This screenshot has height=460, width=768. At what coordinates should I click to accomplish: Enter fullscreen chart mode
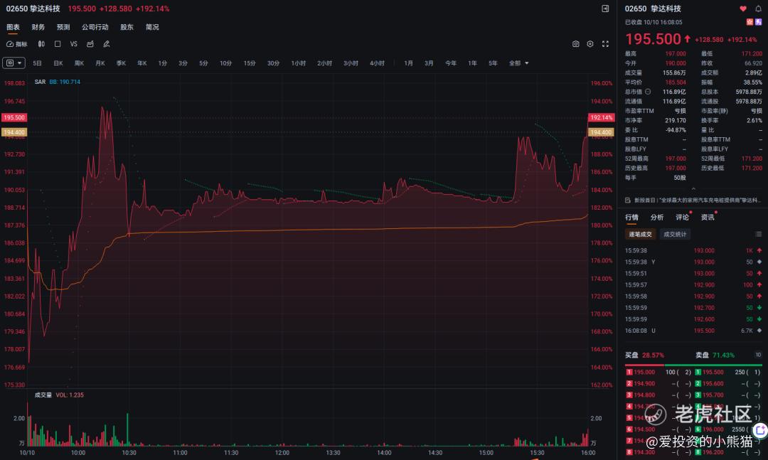(605, 44)
